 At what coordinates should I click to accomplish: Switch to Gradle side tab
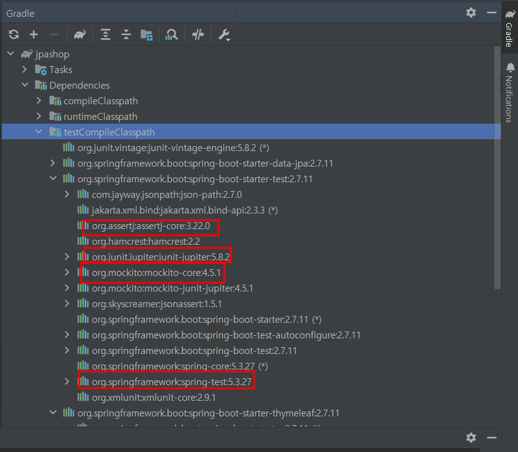[x=510, y=28]
